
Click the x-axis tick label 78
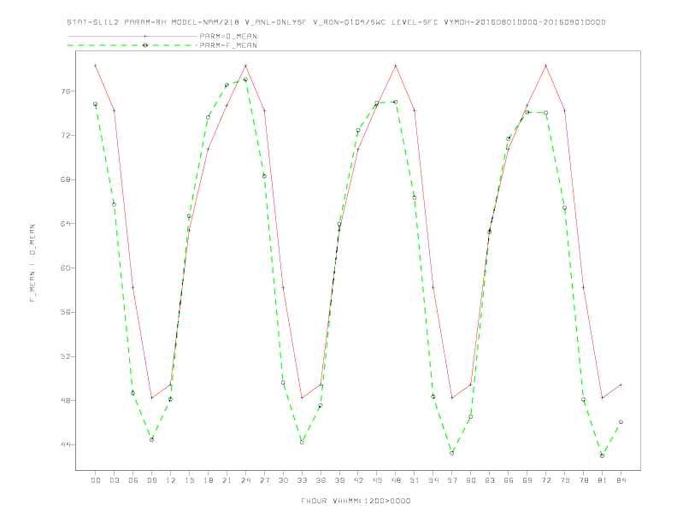(x=583, y=480)
